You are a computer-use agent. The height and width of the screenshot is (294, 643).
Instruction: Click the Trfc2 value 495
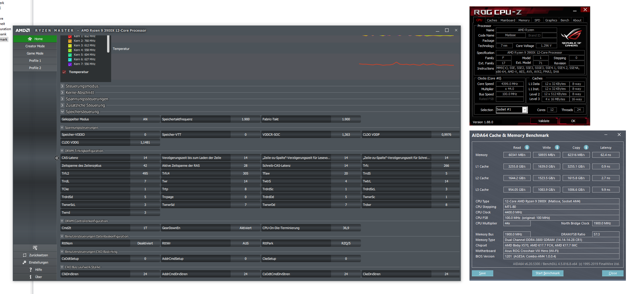(x=145, y=173)
